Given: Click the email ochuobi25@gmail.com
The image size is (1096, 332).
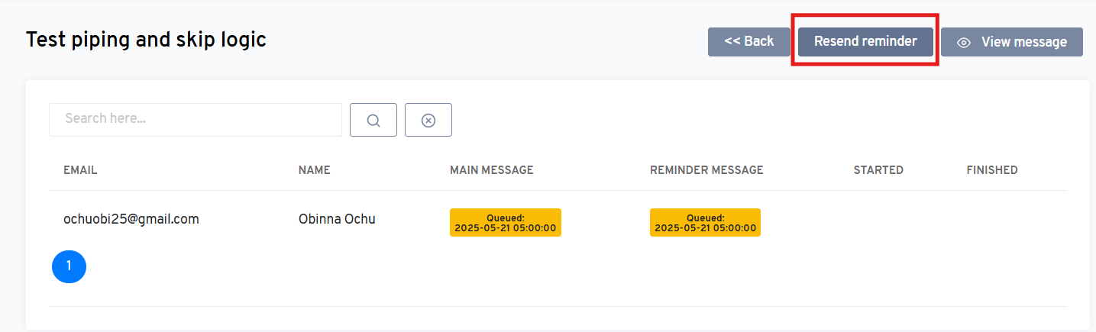Looking at the screenshot, I should 131,219.
